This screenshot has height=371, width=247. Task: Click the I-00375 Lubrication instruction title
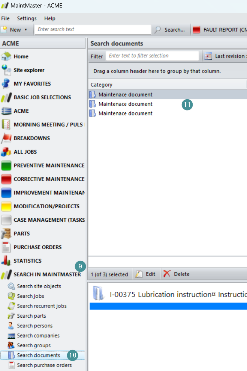tap(178, 295)
